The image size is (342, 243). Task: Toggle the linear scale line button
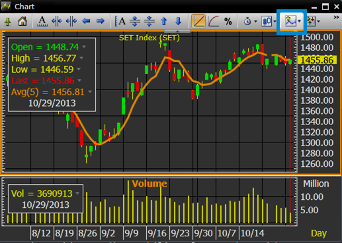pos(198,21)
